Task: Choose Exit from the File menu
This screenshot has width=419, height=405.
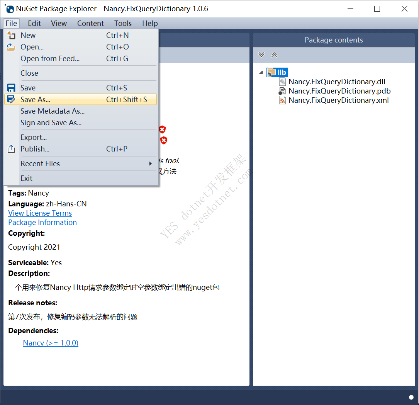Action: tap(80, 178)
